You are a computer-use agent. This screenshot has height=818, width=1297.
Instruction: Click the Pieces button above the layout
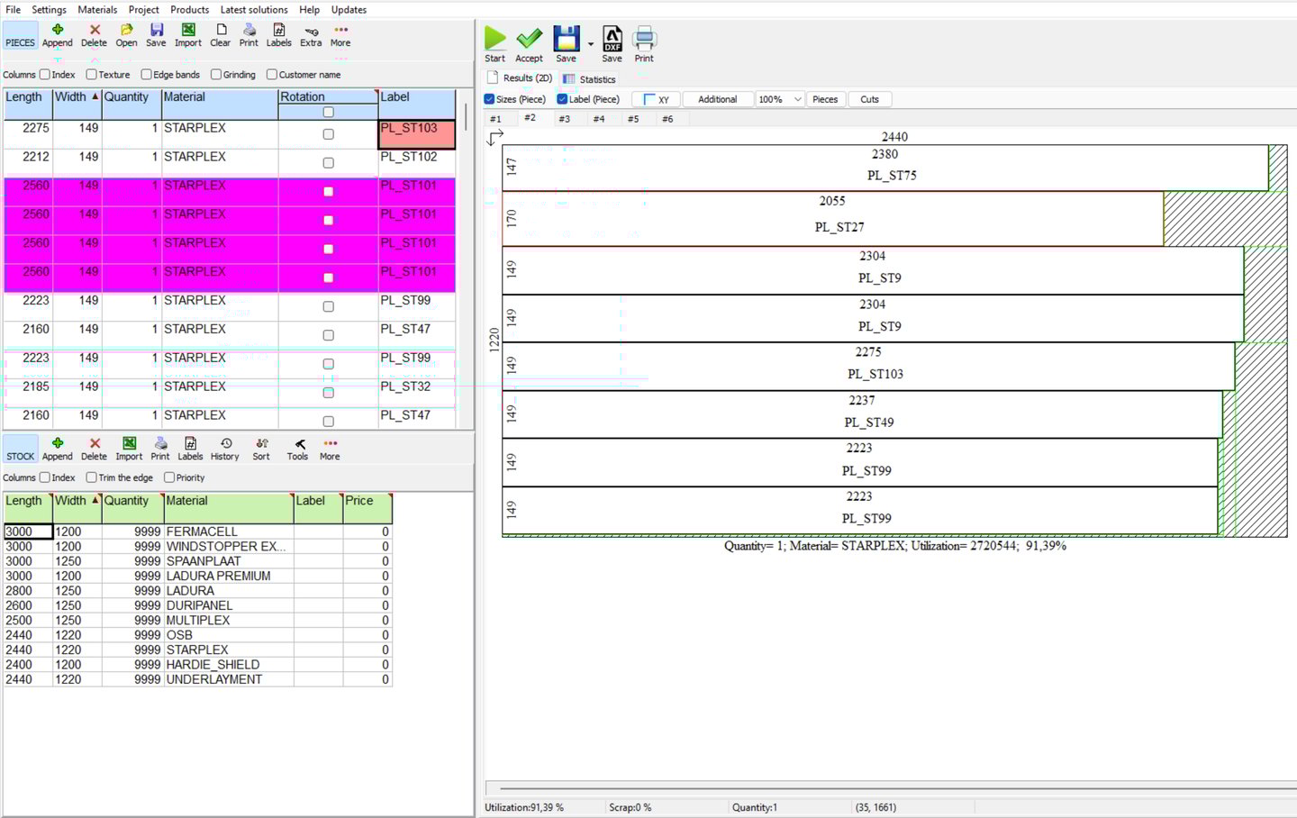click(x=825, y=99)
